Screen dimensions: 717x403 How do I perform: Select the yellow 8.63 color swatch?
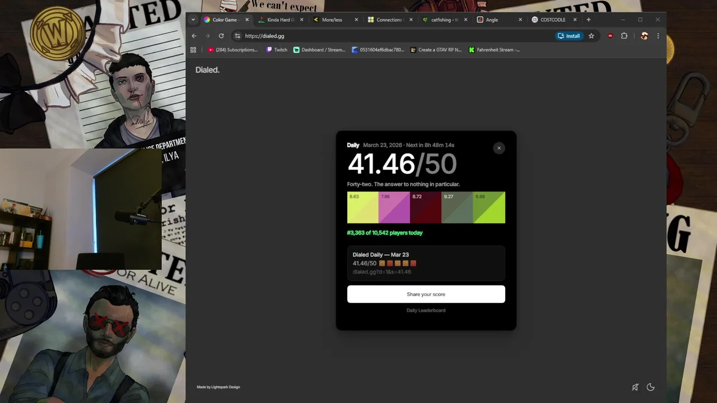point(363,208)
